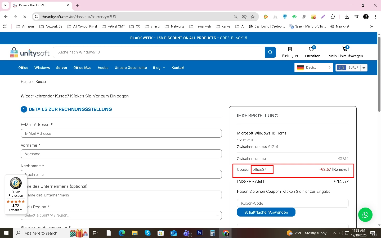Open WhatsApp chat bubble
This screenshot has width=381, height=238.
365,215
